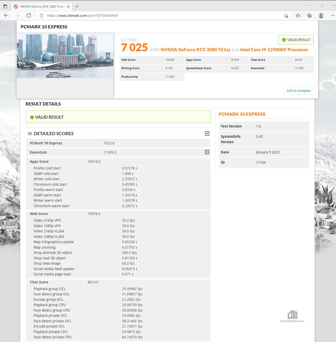Go back using browser back arrow
The width and height of the screenshot is (336, 342).
click(x=6, y=15)
